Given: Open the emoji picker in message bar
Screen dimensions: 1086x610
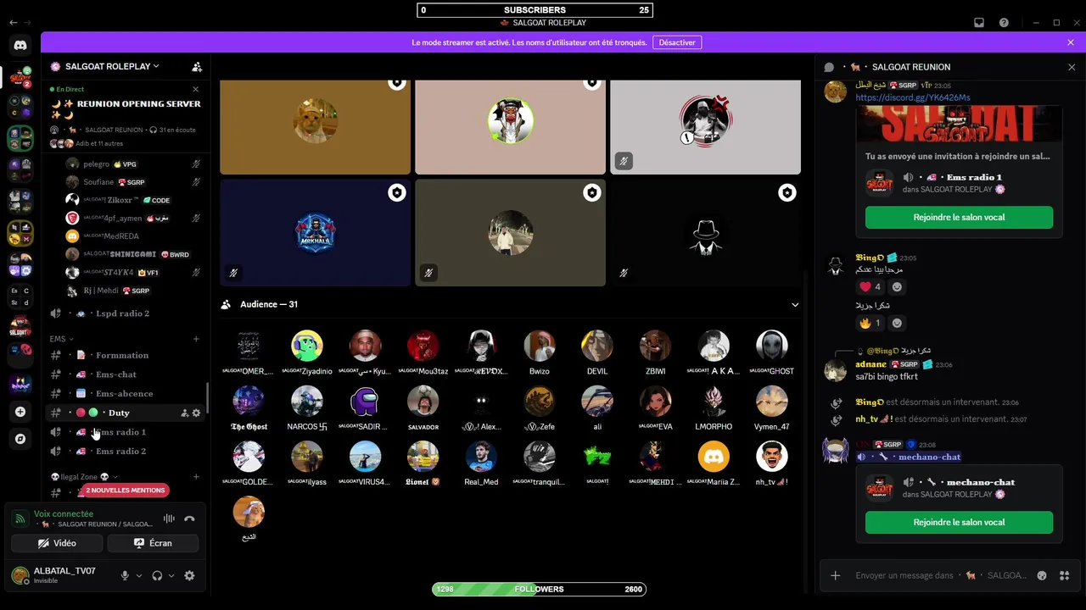Looking at the screenshot, I should (x=1042, y=575).
